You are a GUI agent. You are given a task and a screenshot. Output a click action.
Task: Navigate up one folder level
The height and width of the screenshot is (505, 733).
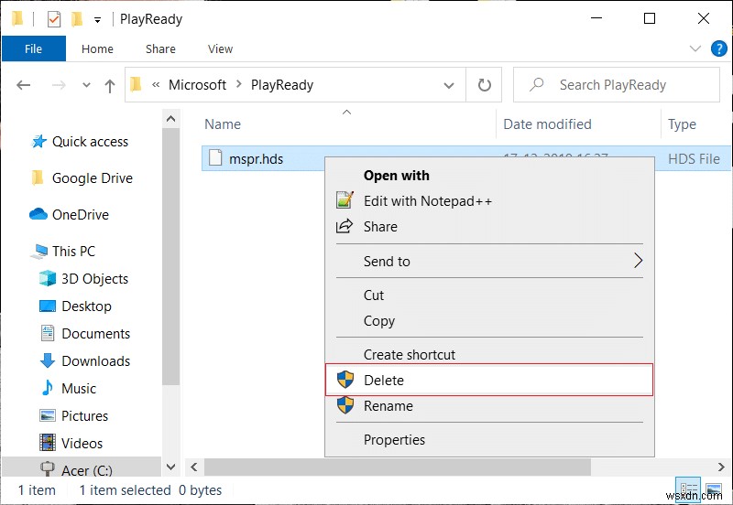click(110, 85)
